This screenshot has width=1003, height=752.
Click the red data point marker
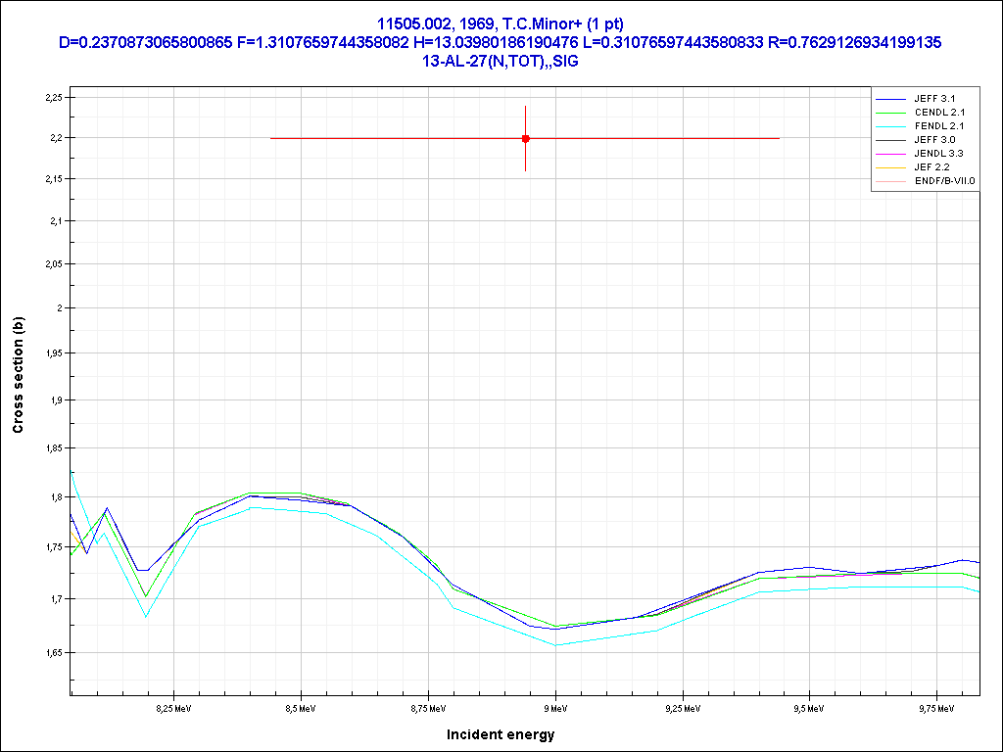526,138
